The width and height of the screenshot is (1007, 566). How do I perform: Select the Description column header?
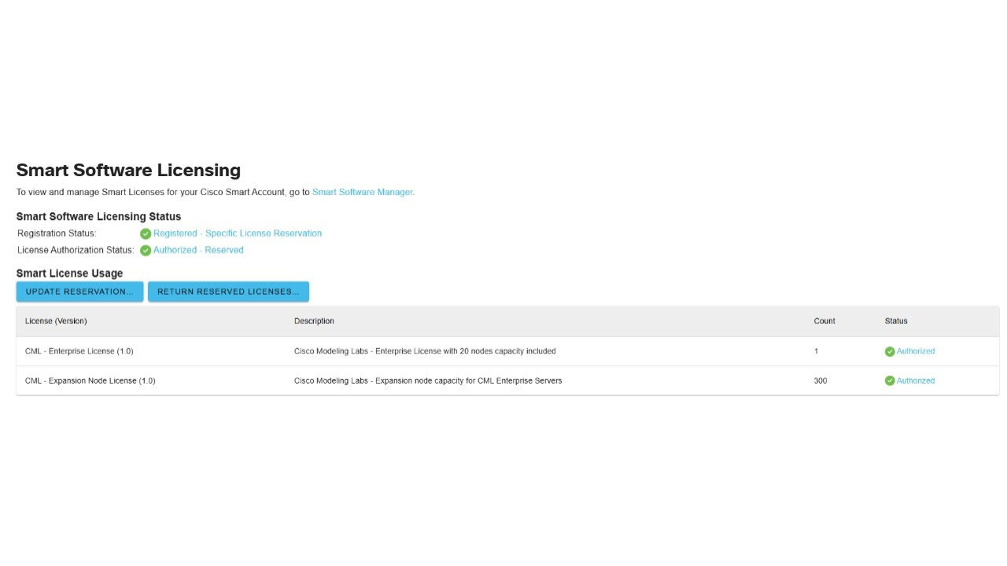(x=314, y=321)
